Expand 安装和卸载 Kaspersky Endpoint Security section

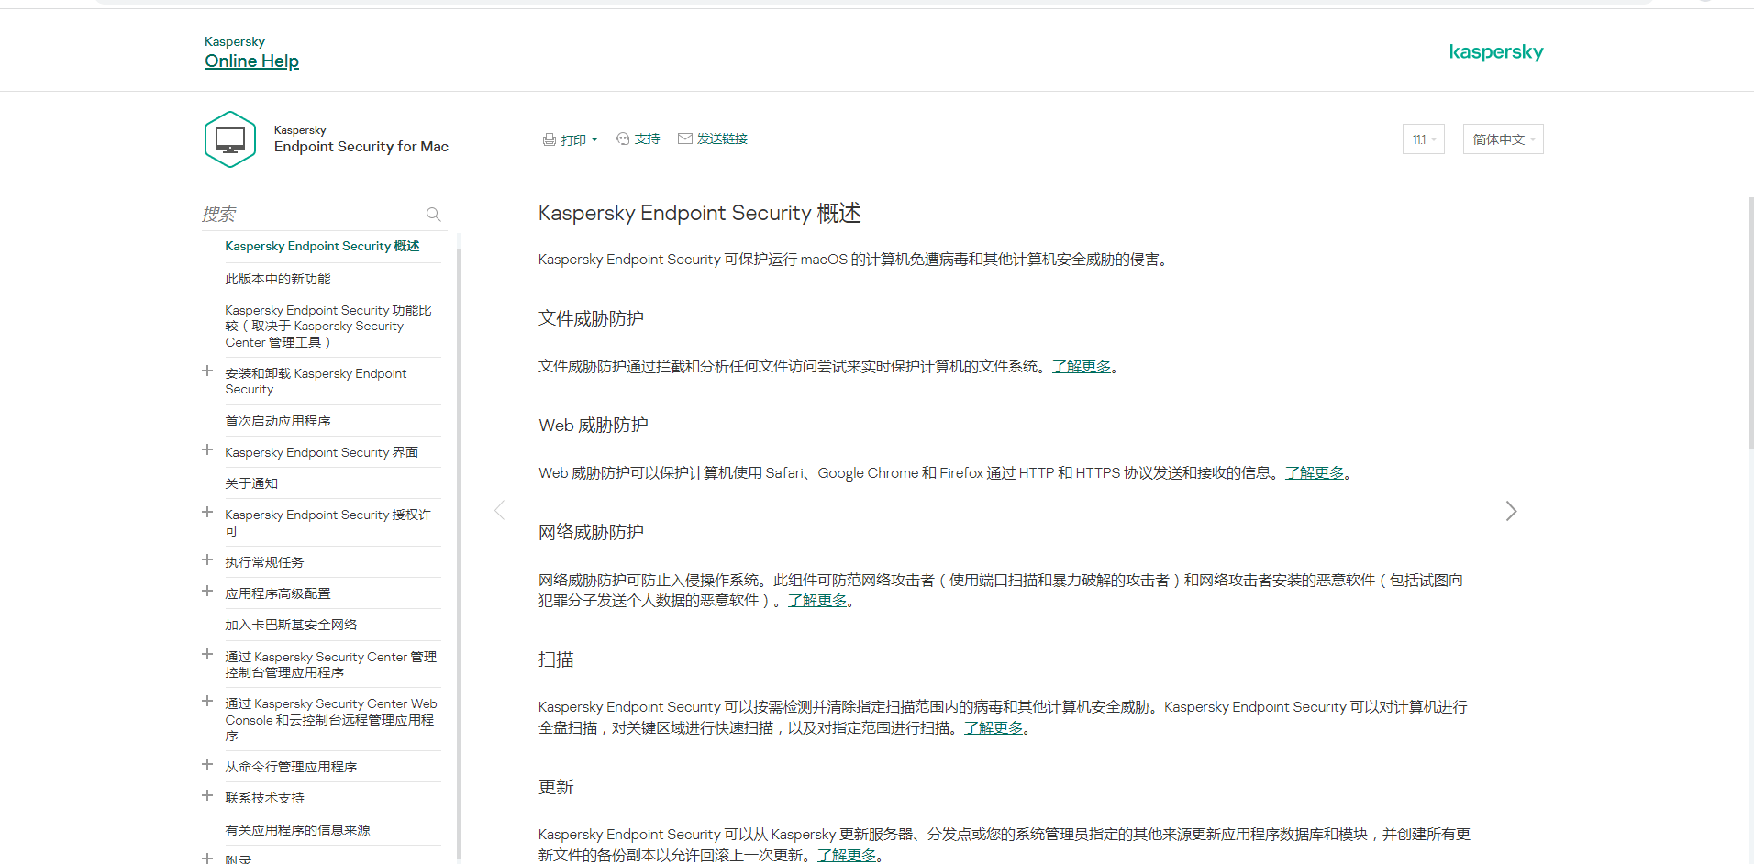(207, 371)
